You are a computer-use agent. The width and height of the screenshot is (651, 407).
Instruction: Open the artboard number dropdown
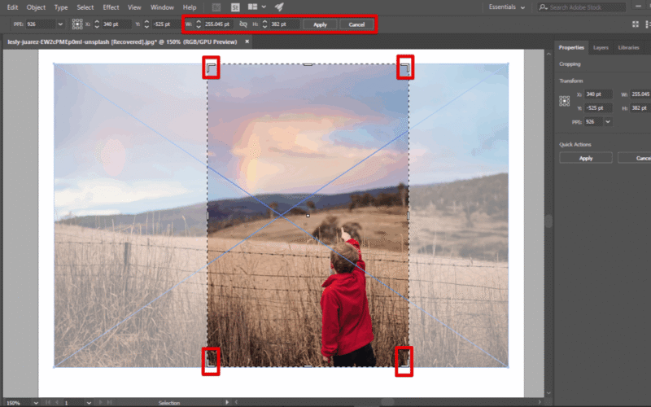click(89, 403)
